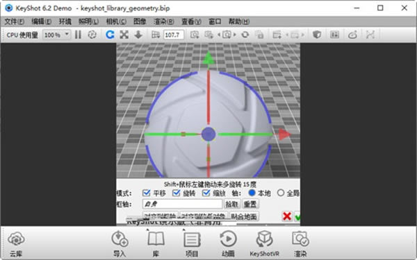Uncheck the 旋转 (rotate) checkbox
417x260 pixels.
pyautogui.click(x=177, y=193)
